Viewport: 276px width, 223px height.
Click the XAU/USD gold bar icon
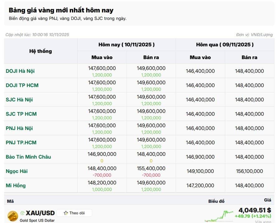click(13, 216)
